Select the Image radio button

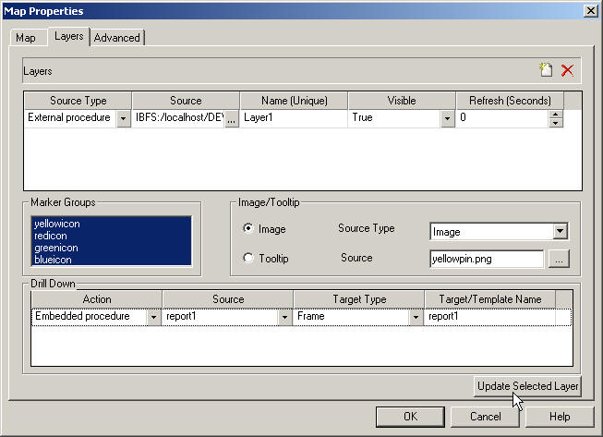point(248,229)
